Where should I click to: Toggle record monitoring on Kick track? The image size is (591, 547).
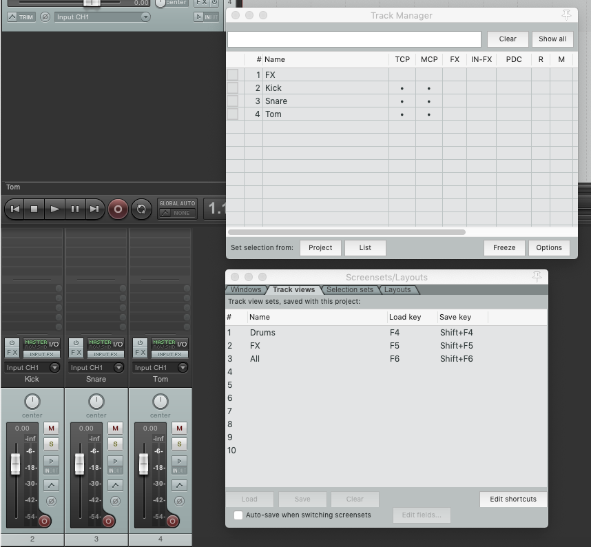(51, 461)
